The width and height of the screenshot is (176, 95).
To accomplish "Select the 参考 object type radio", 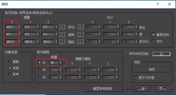I will (10, 74).
